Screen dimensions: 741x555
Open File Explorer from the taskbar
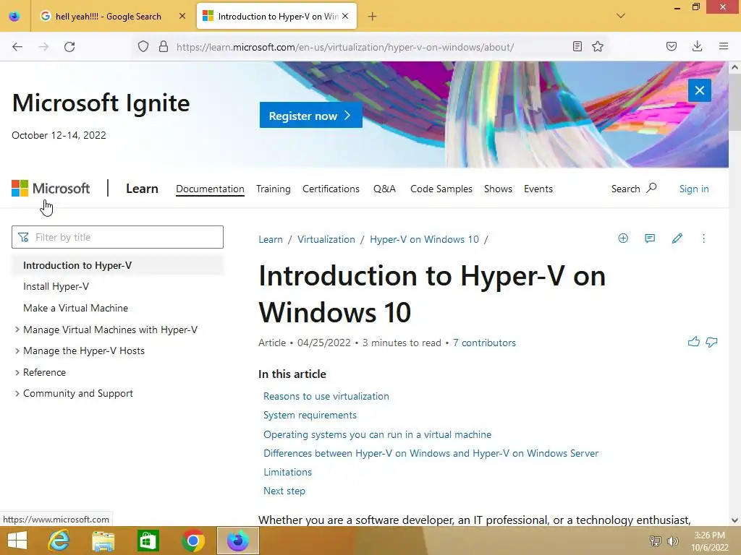103,541
